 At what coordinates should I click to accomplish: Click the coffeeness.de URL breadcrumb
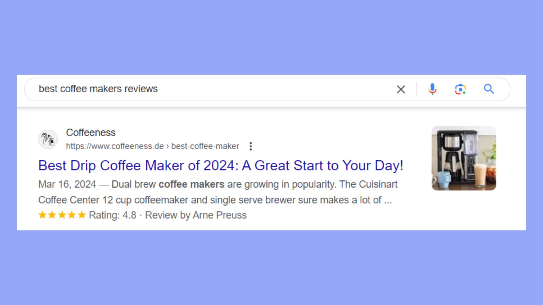point(115,146)
